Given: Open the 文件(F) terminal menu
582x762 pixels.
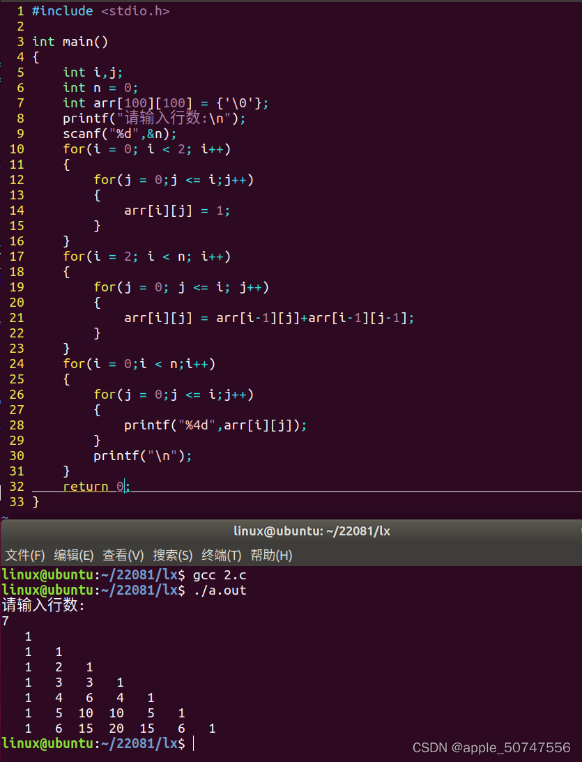Looking at the screenshot, I should click(x=25, y=555).
